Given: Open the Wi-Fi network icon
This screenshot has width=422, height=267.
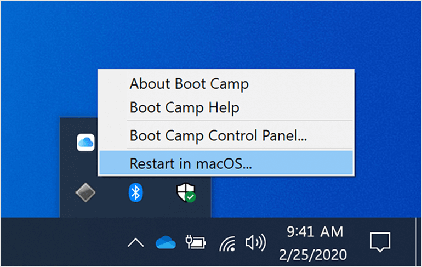Looking at the screenshot, I should pyautogui.click(x=227, y=242).
